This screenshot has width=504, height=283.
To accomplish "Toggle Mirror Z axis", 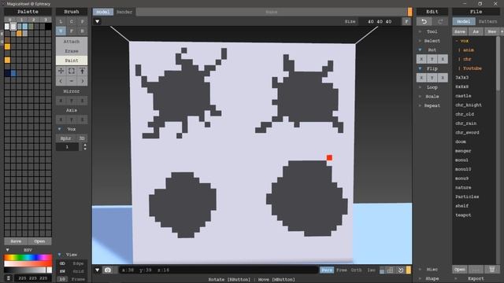I will click(82, 101).
